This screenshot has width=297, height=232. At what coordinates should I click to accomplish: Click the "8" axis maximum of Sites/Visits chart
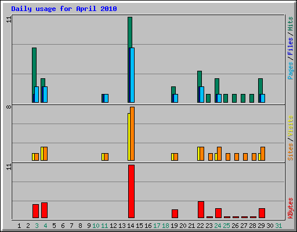9,107
